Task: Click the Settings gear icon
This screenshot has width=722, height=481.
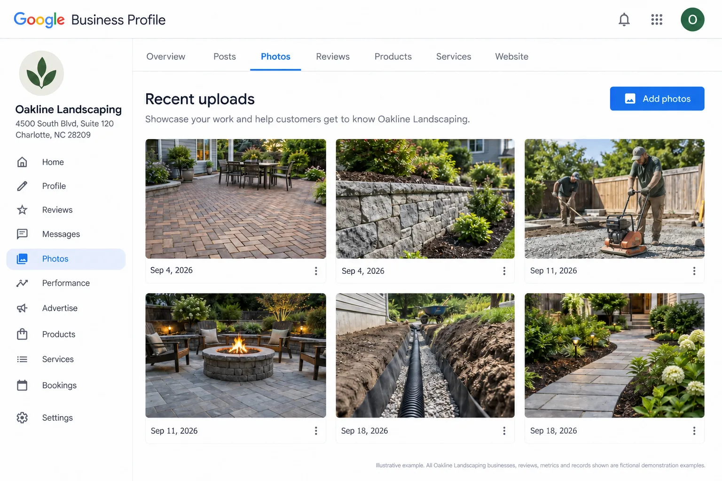Action: tap(22, 418)
